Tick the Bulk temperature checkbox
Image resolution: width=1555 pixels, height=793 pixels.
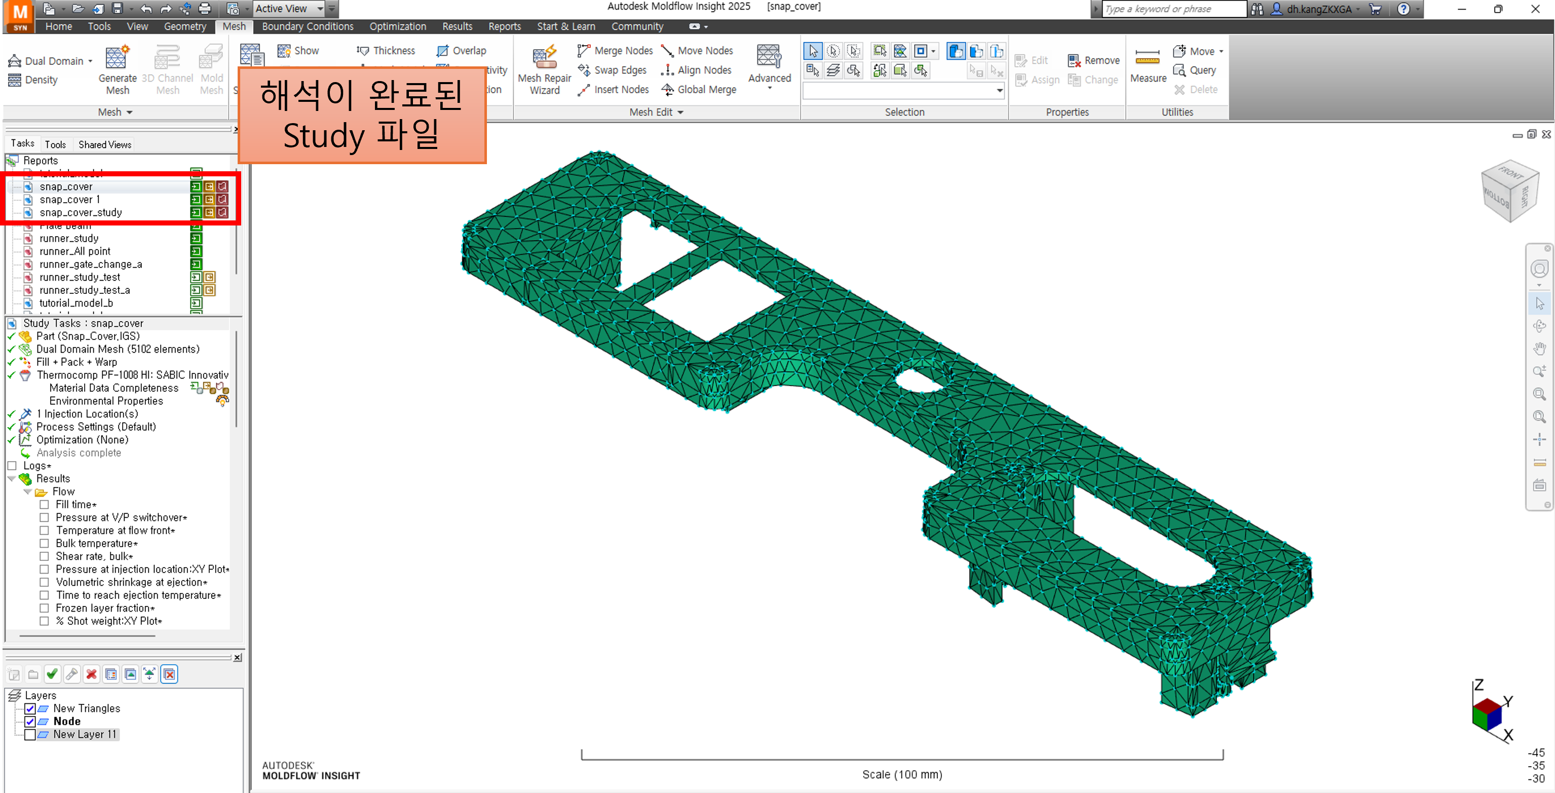44,544
